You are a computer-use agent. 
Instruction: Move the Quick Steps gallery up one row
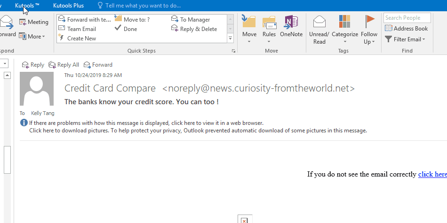231,19
